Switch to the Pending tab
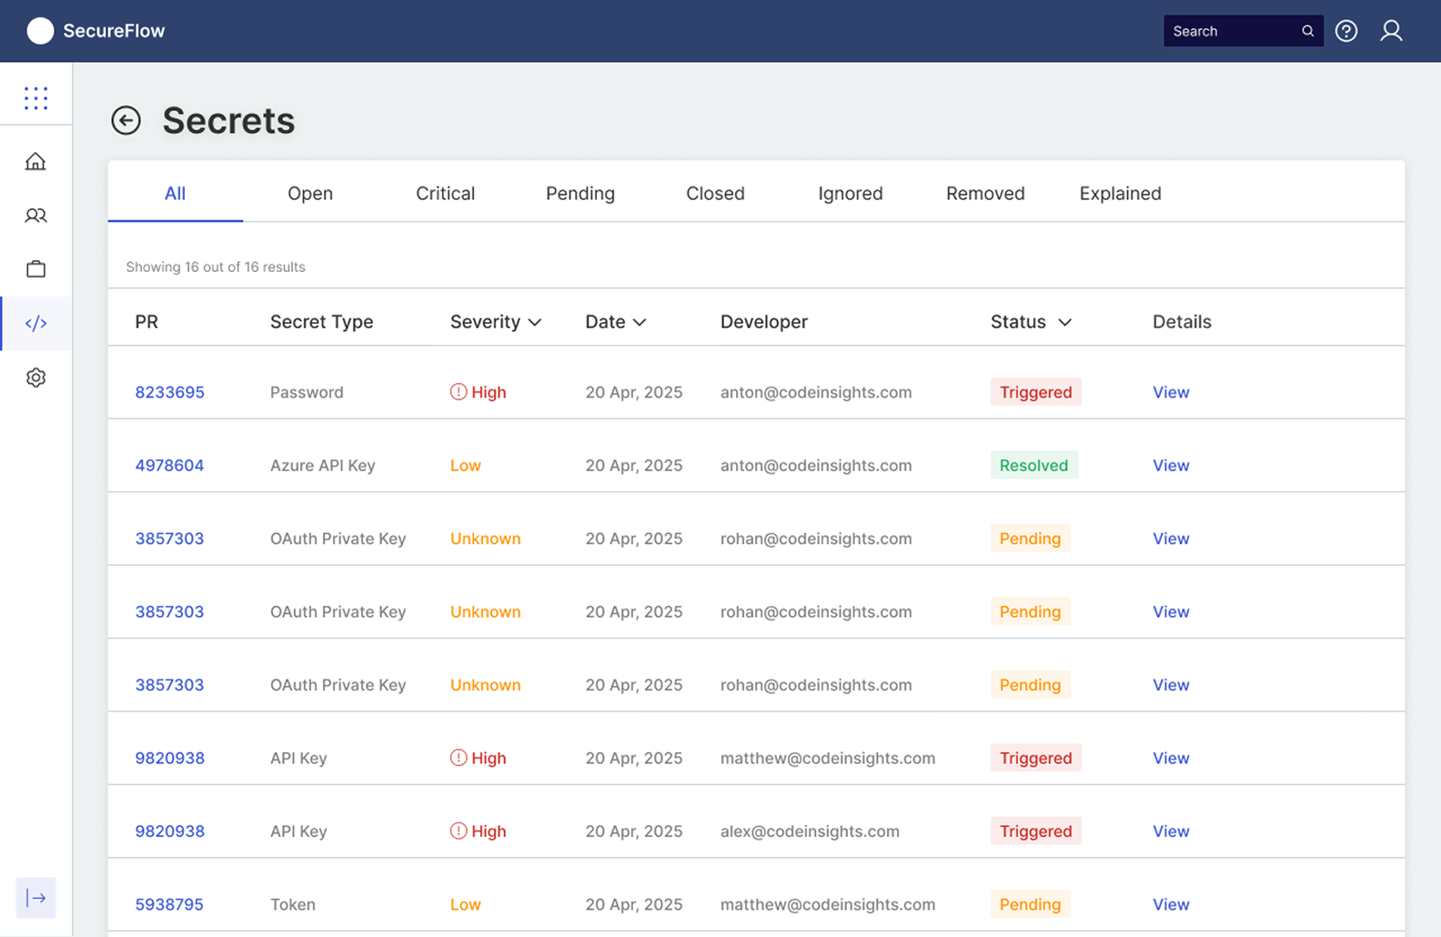 coord(580,193)
